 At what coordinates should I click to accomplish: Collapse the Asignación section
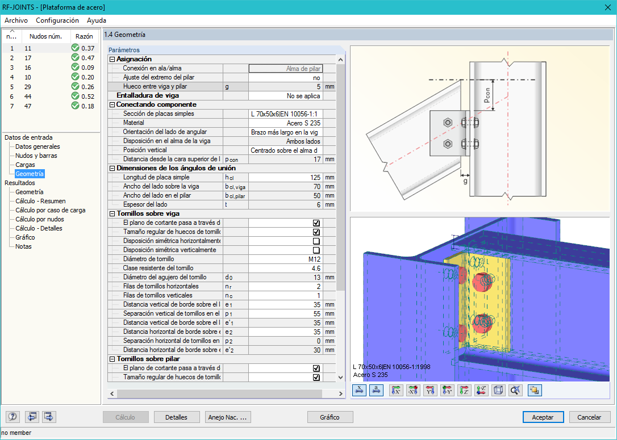tap(112, 60)
